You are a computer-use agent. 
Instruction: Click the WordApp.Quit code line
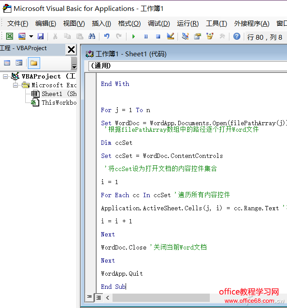pyautogui.click(x=122, y=274)
